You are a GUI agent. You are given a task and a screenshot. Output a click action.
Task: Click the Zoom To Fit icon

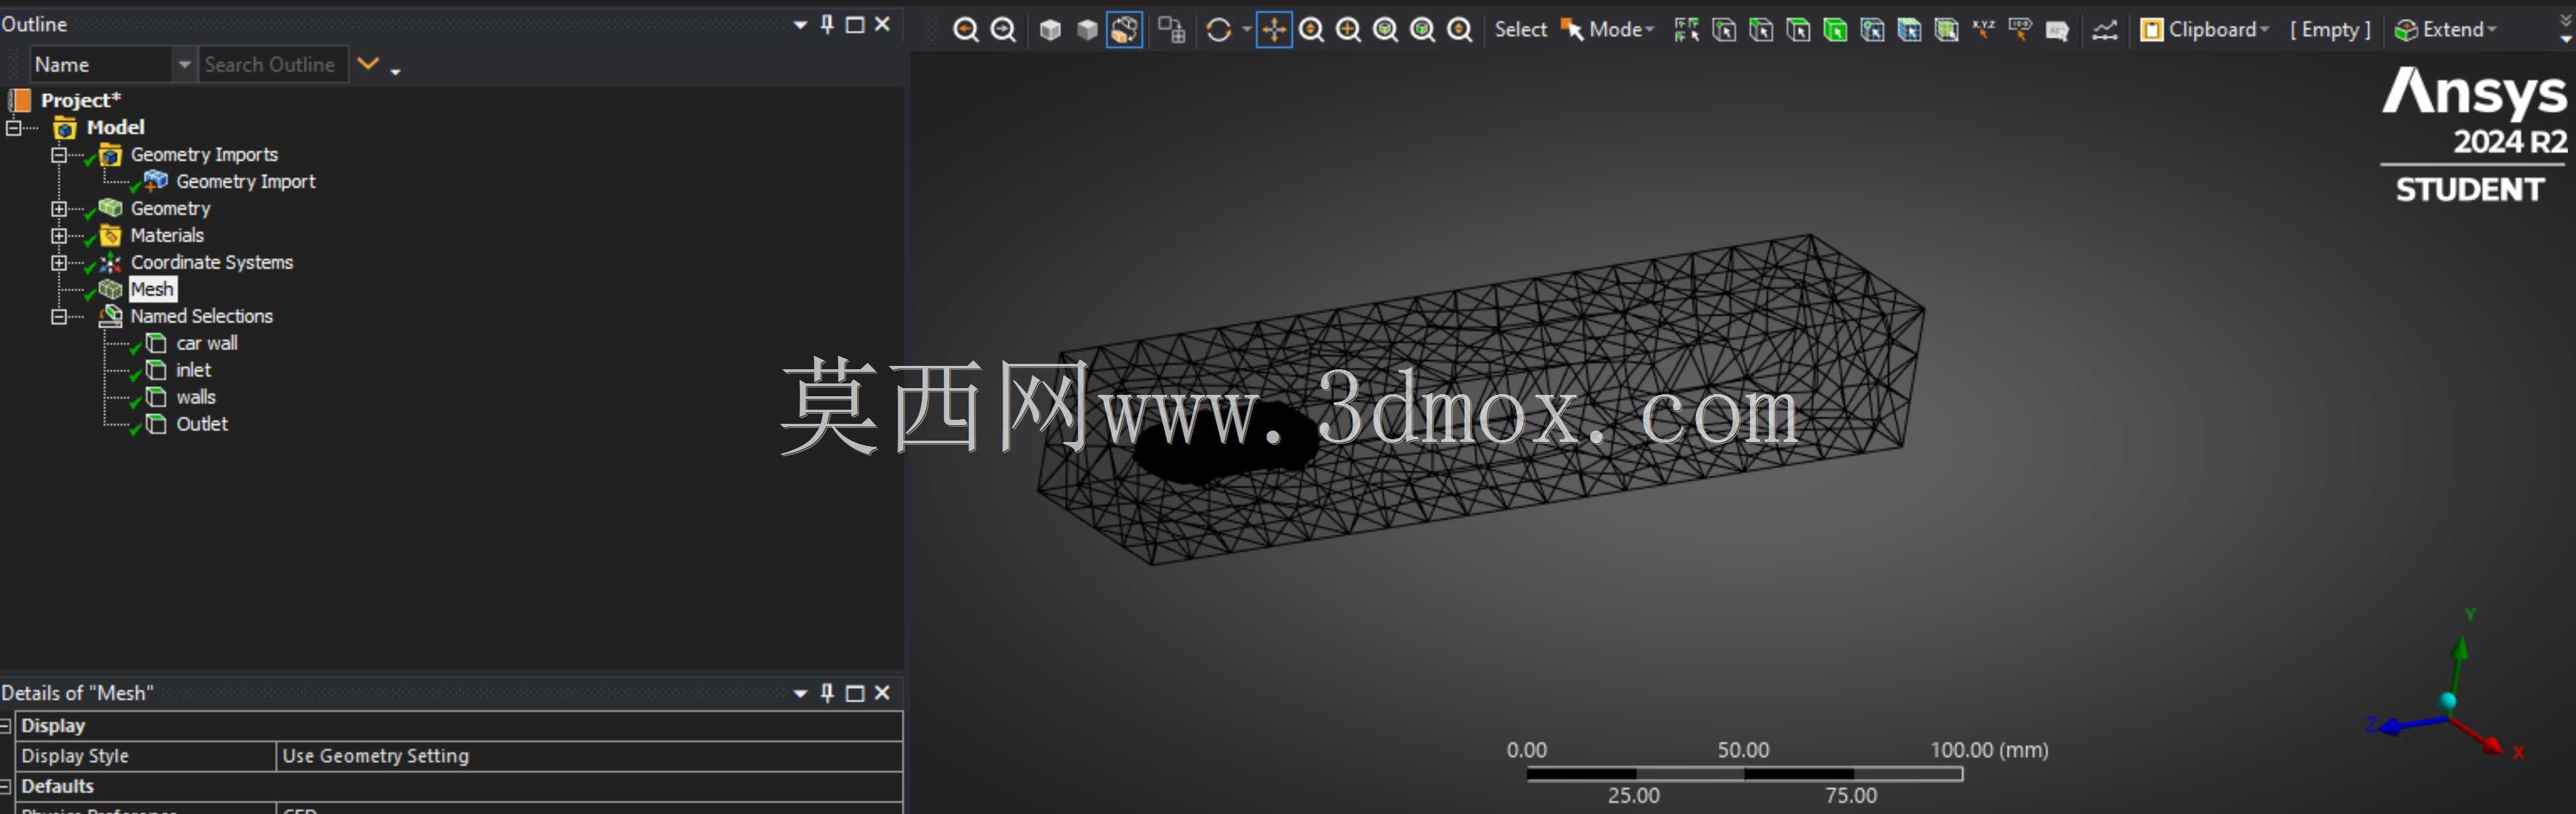point(1385,30)
